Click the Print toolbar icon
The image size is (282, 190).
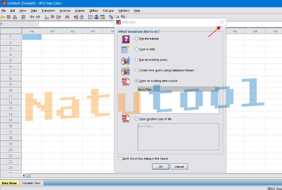click(x=15, y=17)
